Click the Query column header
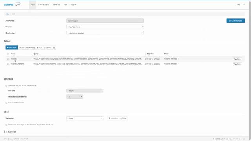The image size is (251, 141). [x=36, y=54]
